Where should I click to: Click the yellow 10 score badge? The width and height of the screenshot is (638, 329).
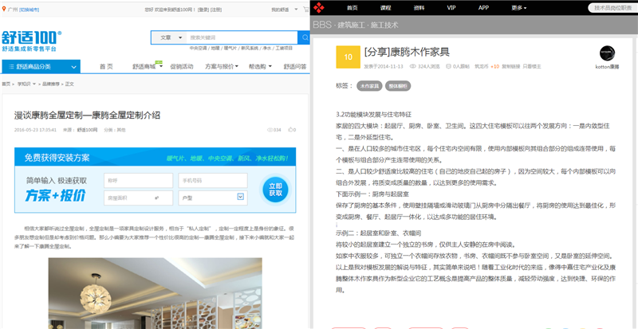(x=348, y=57)
